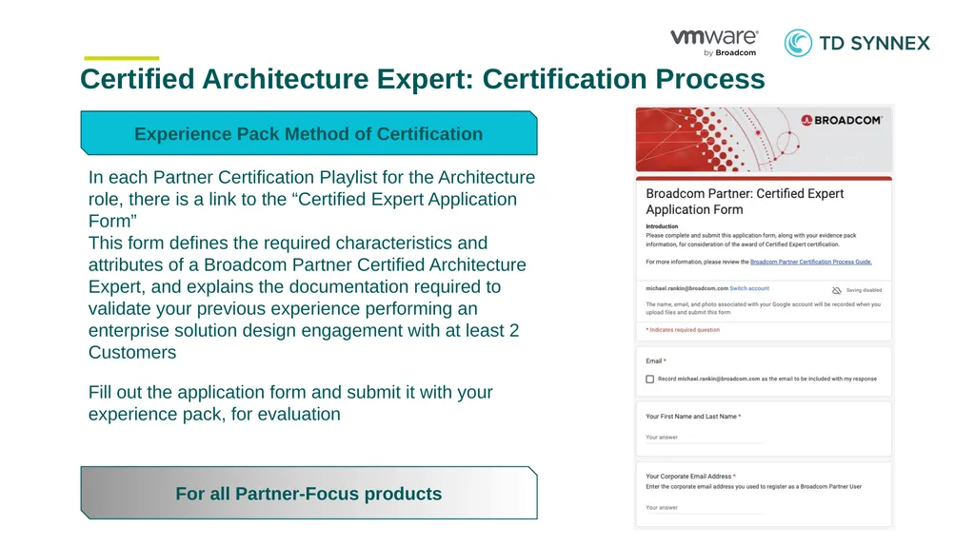The height and width of the screenshot is (547, 975).
Task: Click the paragraph starting 'Fill out the application form'
Action: coord(290,402)
